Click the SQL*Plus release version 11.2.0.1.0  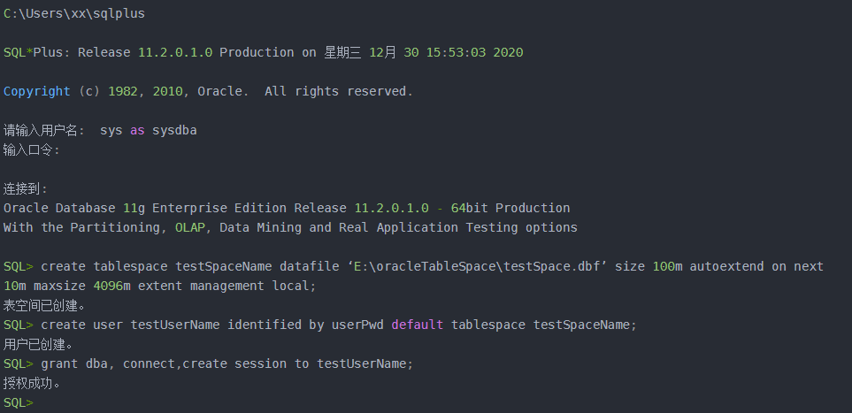pos(175,53)
